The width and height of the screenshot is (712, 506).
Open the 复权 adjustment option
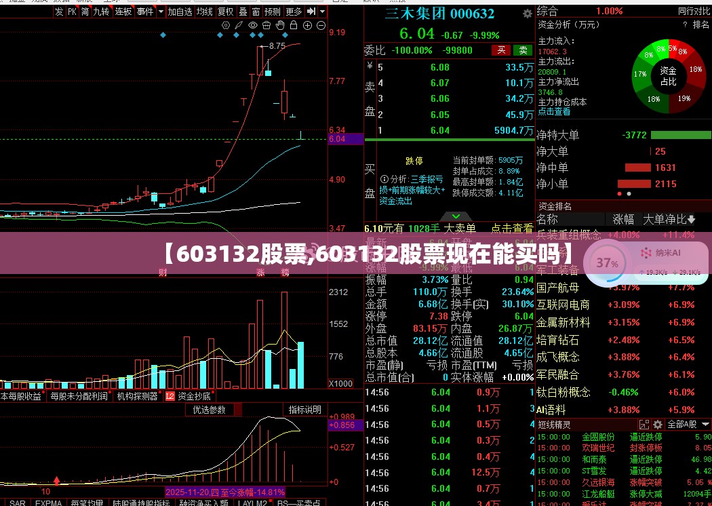click(x=226, y=12)
